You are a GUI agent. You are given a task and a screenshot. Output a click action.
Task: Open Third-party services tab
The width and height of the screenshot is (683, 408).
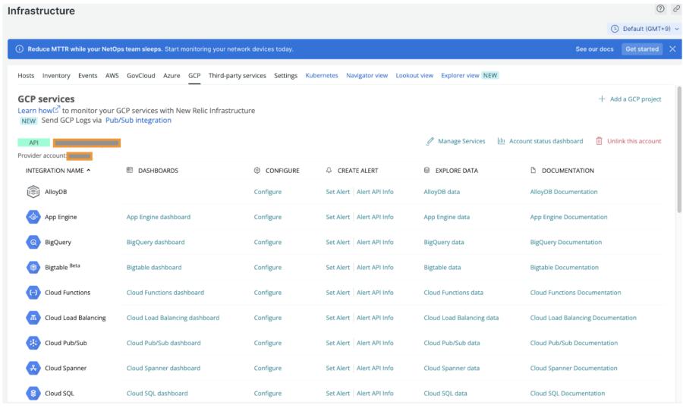click(x=238, y=75)
